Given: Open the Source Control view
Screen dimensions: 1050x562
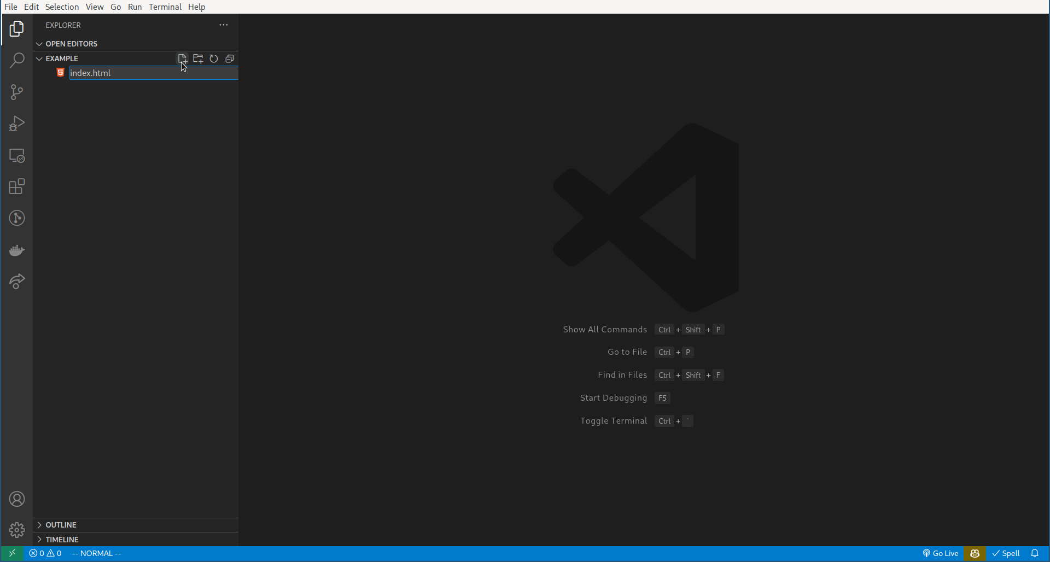Looking at the screenshot, I should (x=17, y=92).
